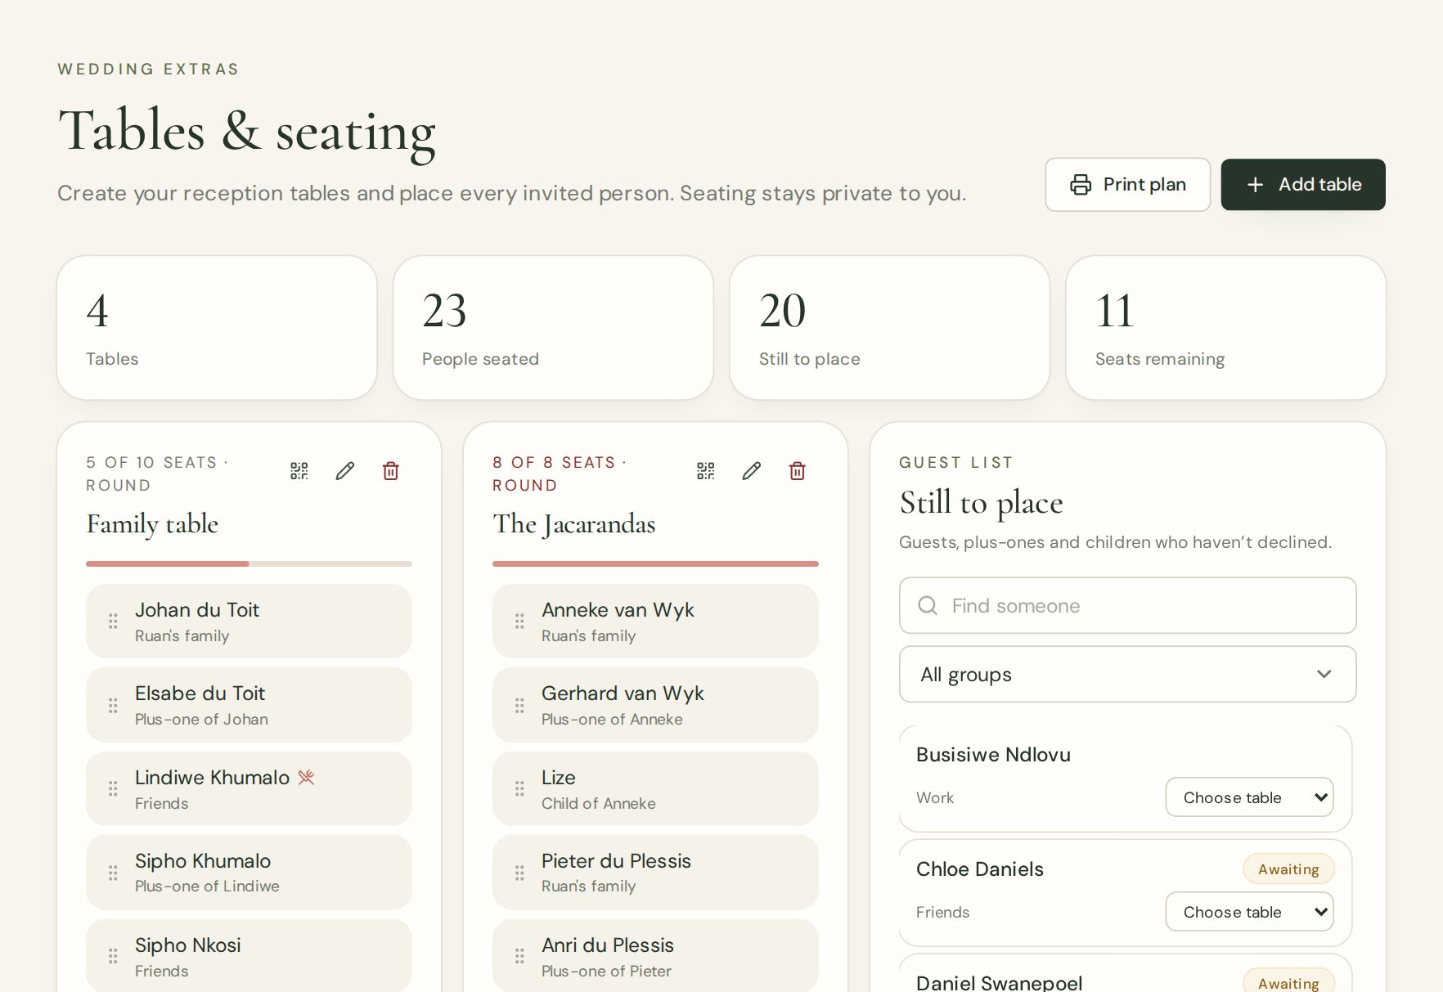The height and width of the screenshot is (992, 1443).
Task: Click drag handle next to Elsabe du Toit
Action: click(x=113, y=705)
